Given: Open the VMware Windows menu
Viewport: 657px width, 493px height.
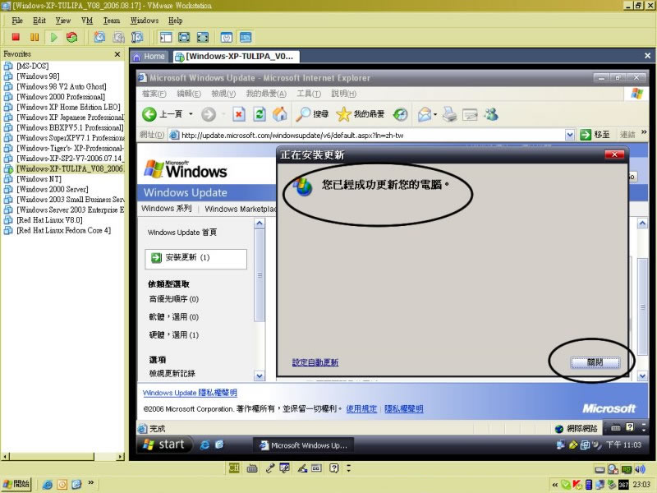Looking at the screenshot, I should tap(145, 21).
